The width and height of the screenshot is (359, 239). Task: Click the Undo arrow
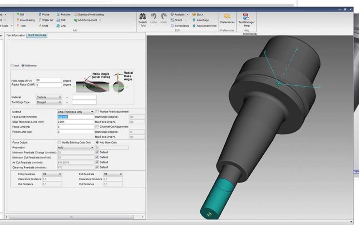click(x=153, y=19)
